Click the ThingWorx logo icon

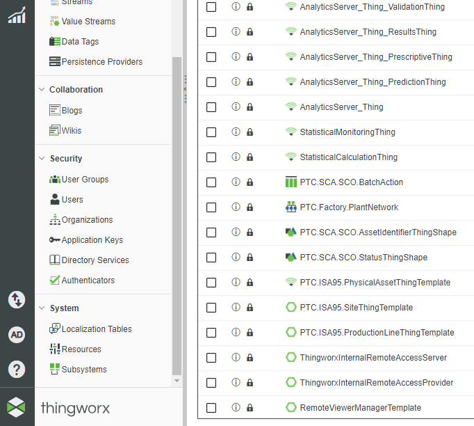point(17,407)
